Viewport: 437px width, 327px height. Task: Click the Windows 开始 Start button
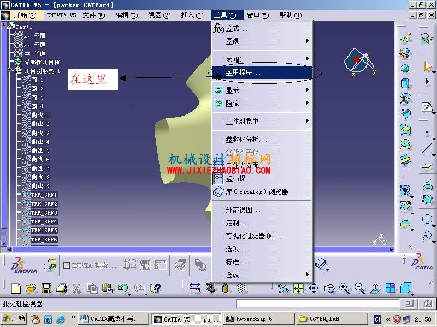[x=14, y=319]
